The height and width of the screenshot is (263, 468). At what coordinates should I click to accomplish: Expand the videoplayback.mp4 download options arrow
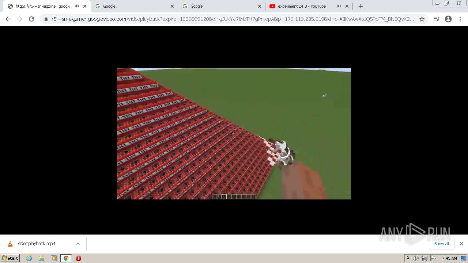click(x=78, y=244)
